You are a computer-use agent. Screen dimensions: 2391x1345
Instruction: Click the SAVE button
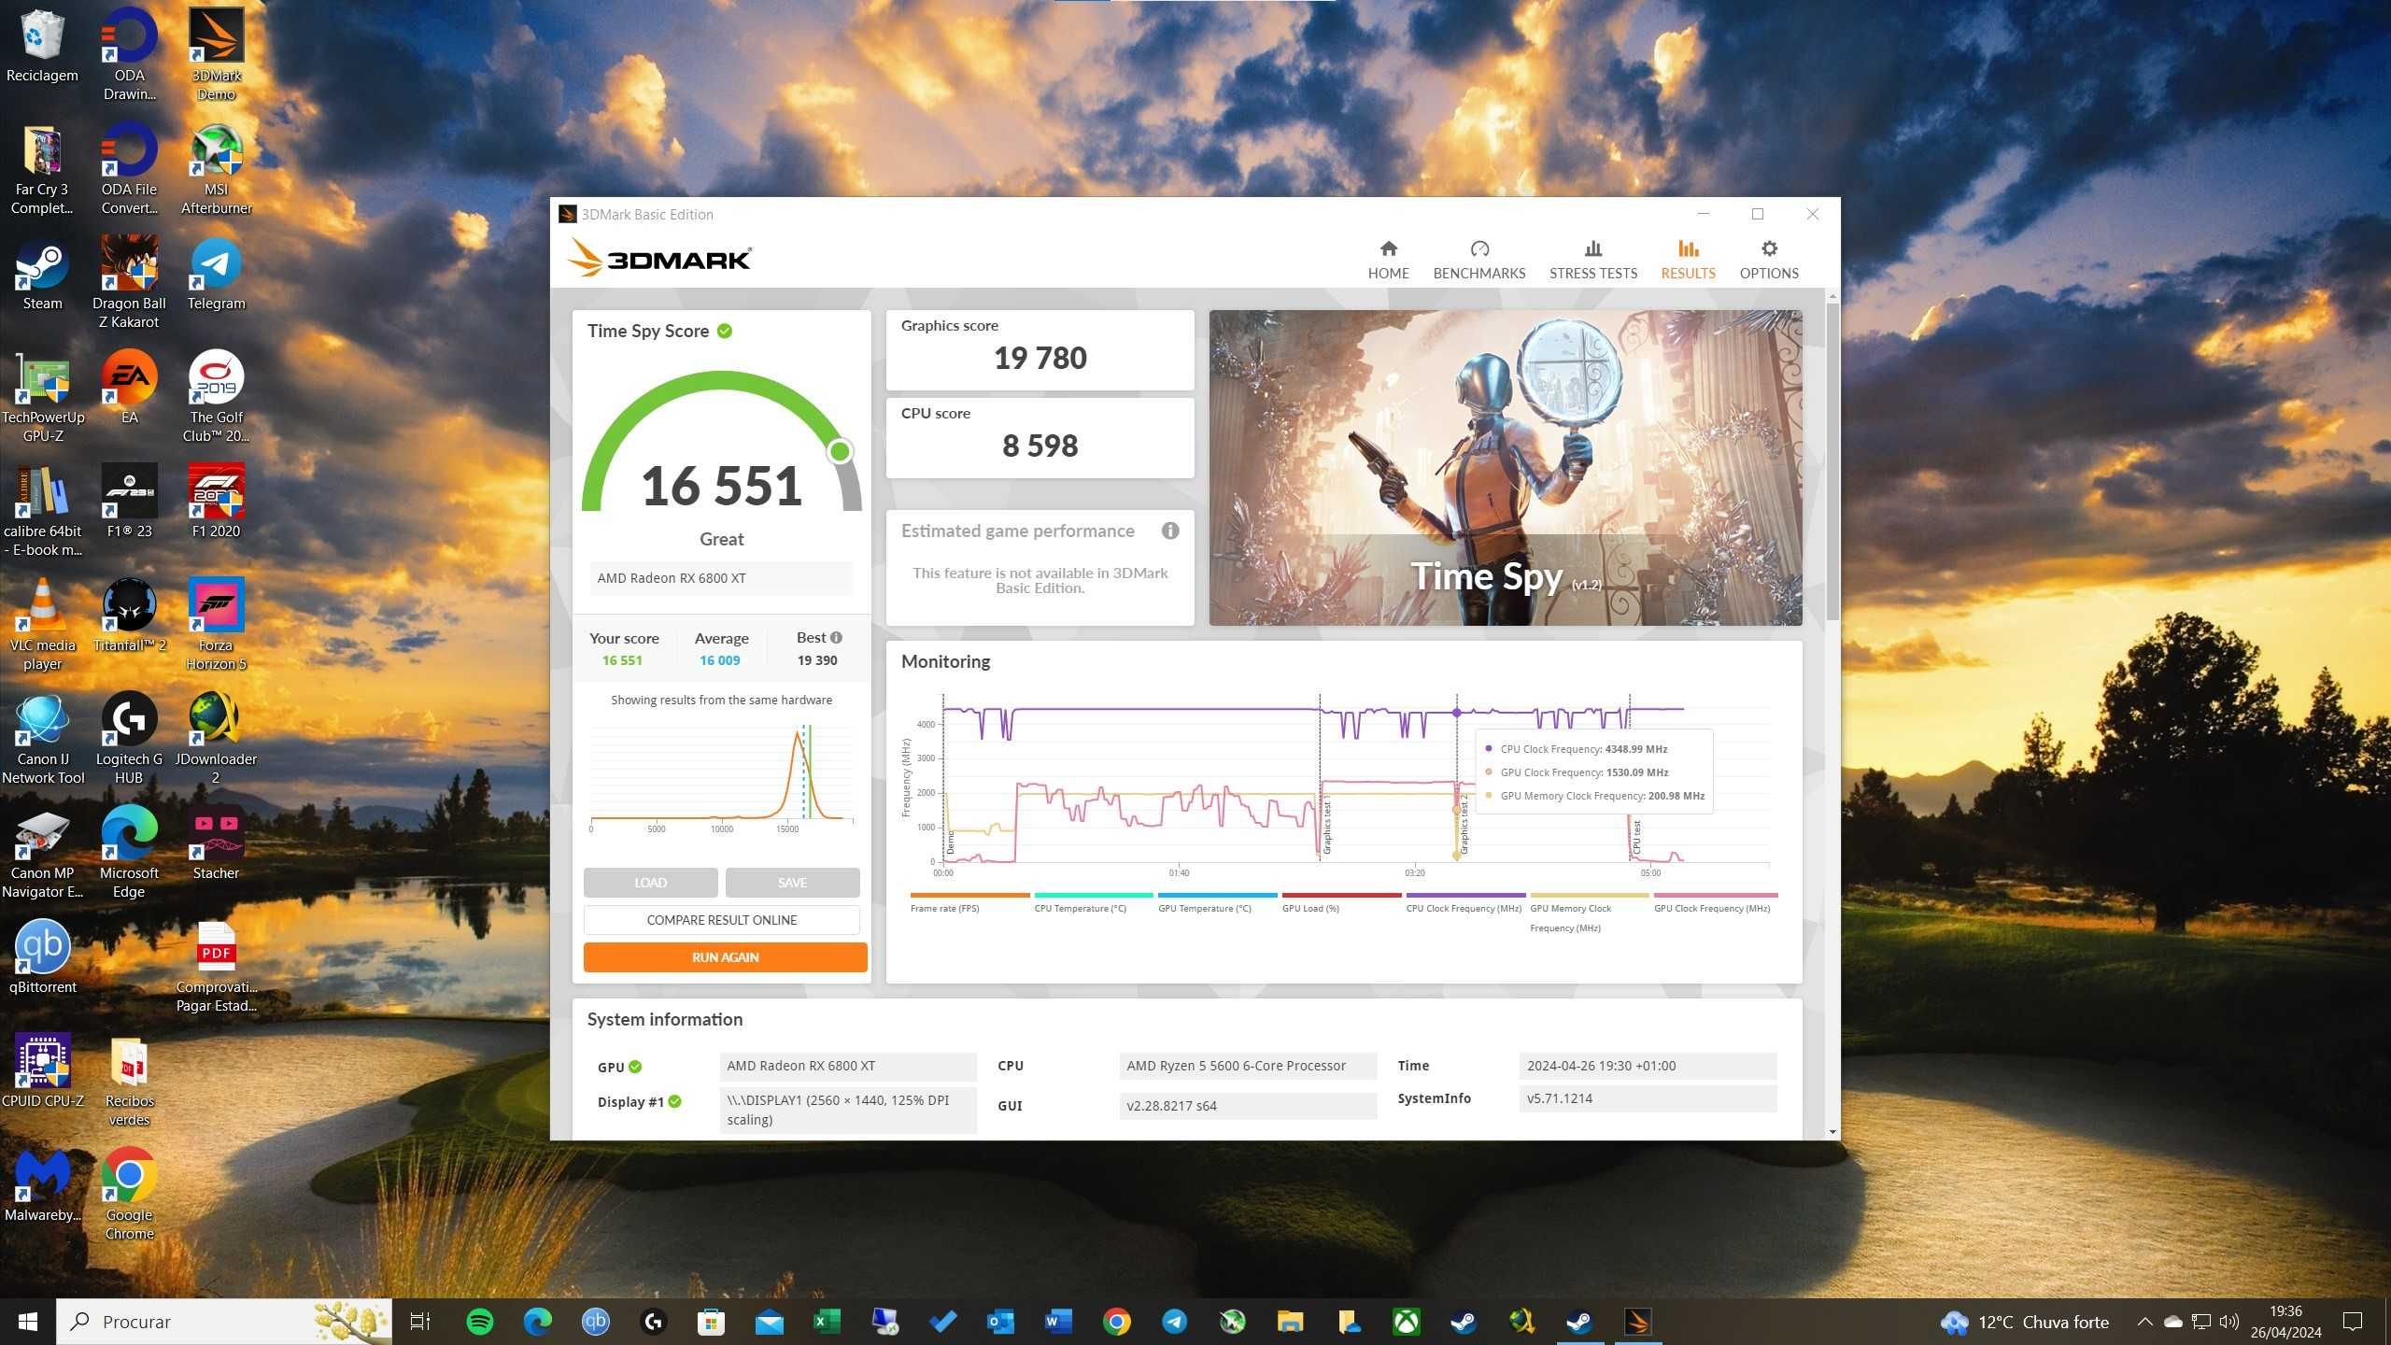coord(792,883)
